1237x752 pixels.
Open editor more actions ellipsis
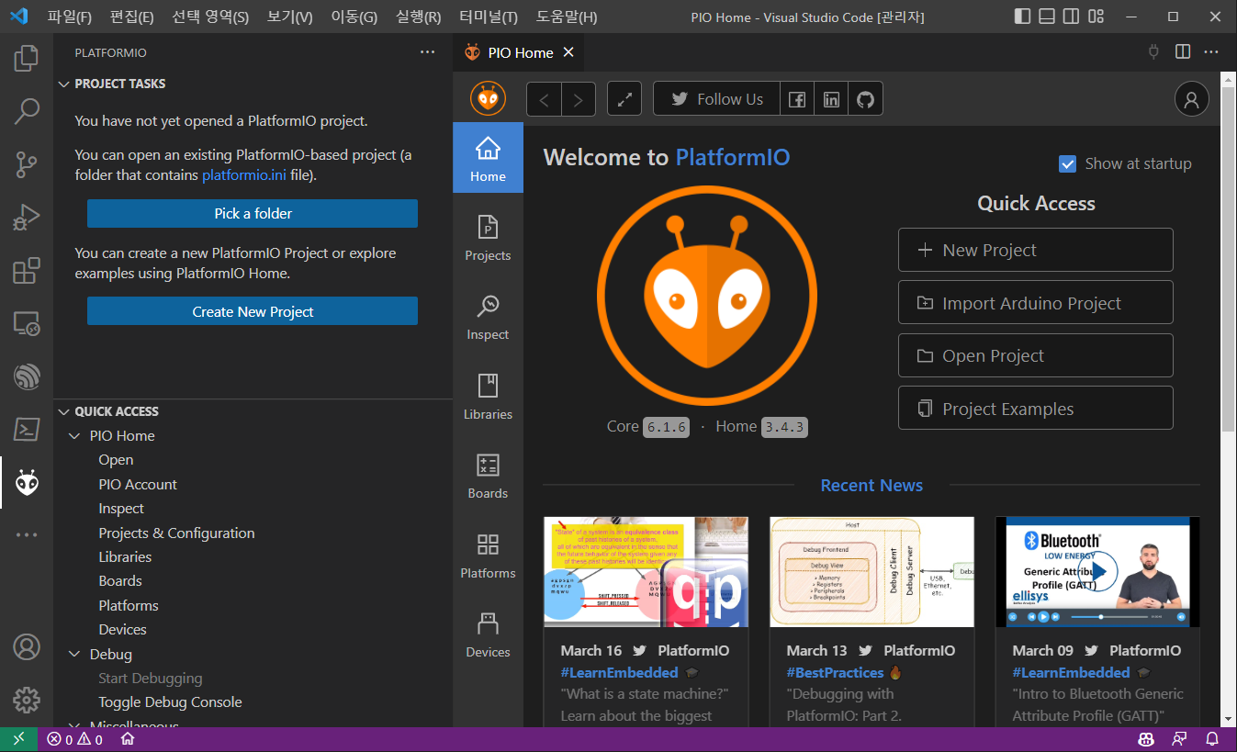point(1211,52)
